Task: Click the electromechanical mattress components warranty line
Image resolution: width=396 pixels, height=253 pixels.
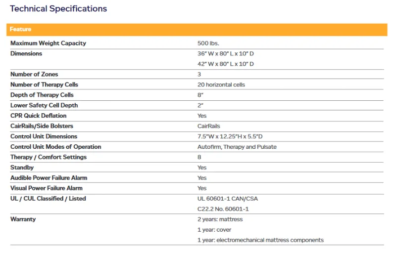Action: 260,240
